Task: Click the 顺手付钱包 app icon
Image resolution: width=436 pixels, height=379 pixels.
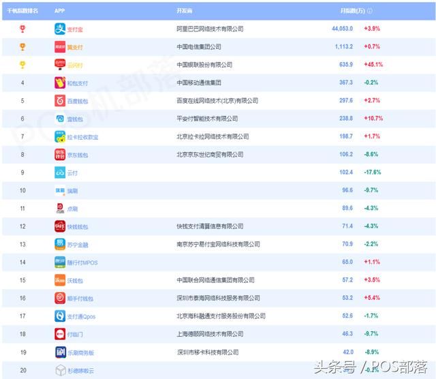Action: [60, 299]
